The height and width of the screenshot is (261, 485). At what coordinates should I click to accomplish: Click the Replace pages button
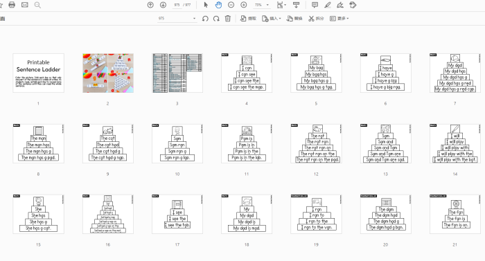point(294,19)
